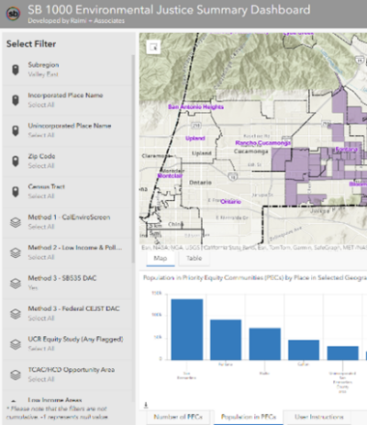Click the Federal CEJST DAC layers icon

[x=16, y=314]
